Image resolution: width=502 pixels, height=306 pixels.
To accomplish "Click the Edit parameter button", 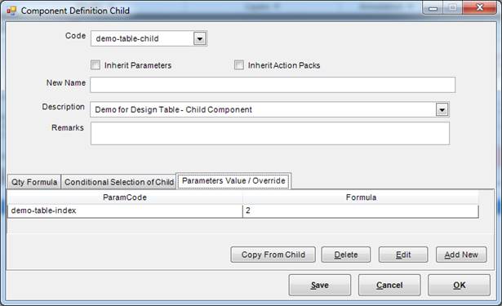I will tap(403, 255).
